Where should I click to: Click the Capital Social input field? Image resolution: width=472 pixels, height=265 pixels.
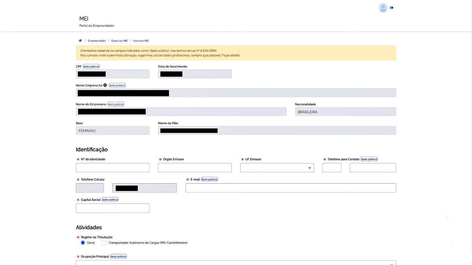(113, 208)
